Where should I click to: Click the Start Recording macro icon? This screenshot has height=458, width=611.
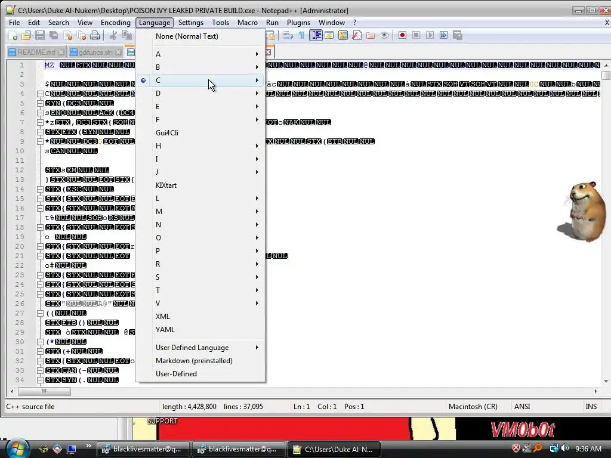click(x=403, y=35)
